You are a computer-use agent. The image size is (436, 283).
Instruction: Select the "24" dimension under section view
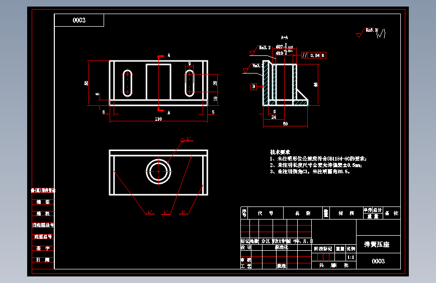[x=274, y=117]
